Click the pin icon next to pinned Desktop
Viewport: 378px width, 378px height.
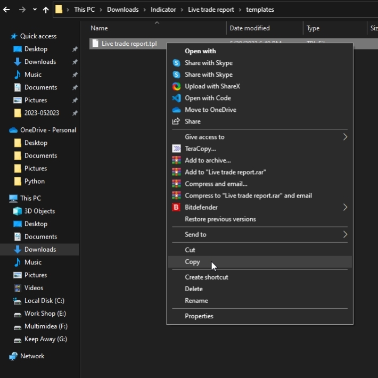pyautogui.click(x=75, y=49)
